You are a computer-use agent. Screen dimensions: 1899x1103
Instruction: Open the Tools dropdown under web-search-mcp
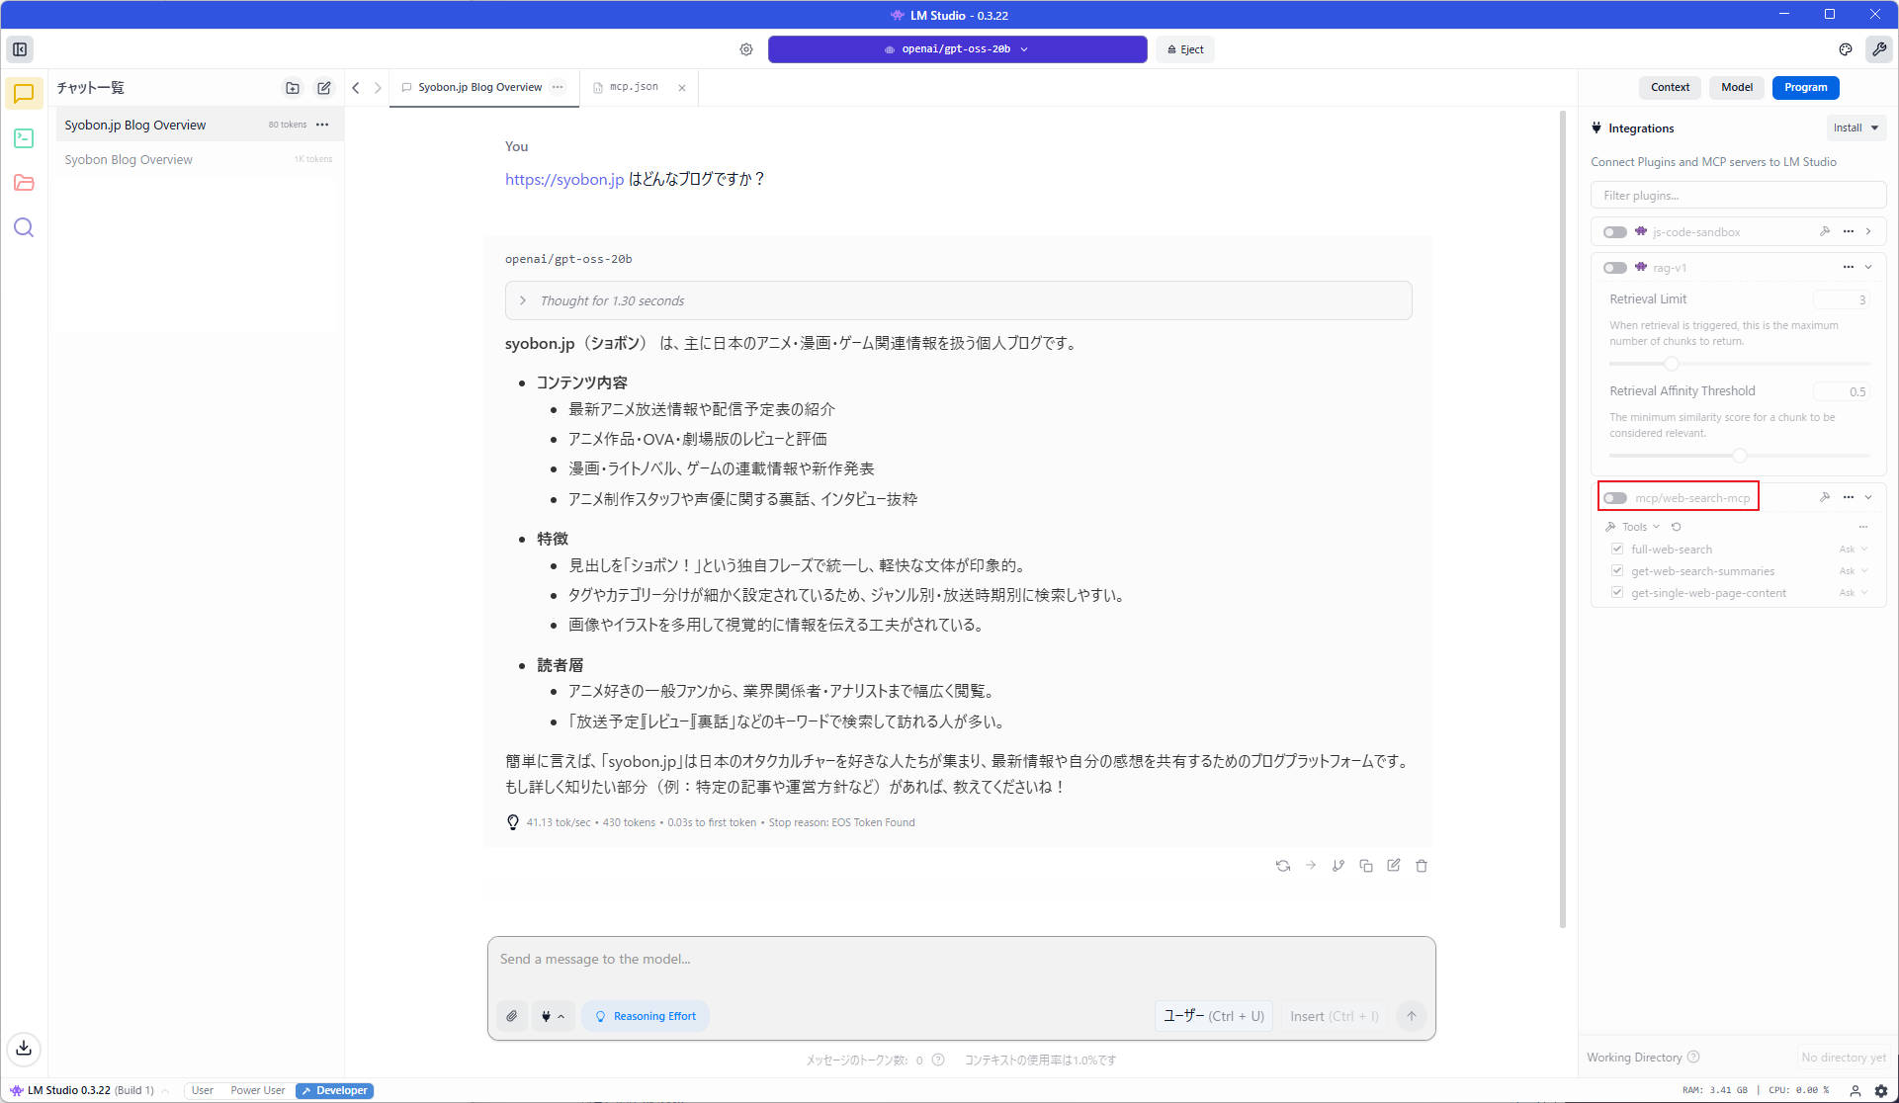click(1633, 527)
